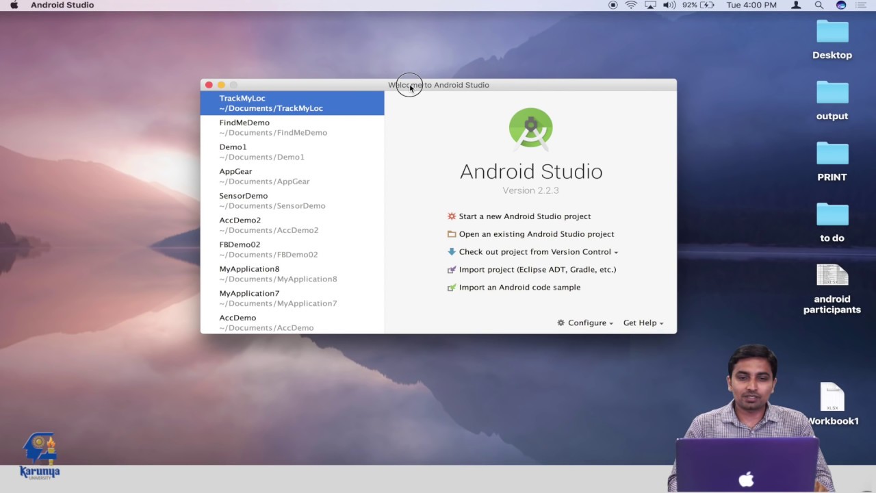Click the Siri icon in menu bar
876x493 pixels.
click(x=841, y=5)
